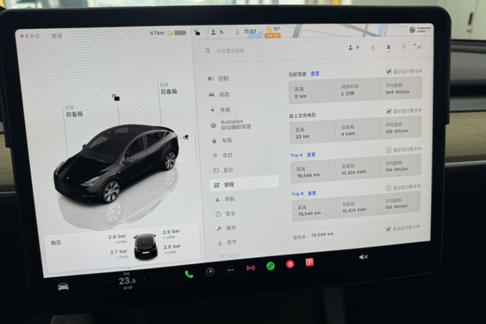Increase temperature with the right arrow
This screenshot has width=486, height=324.
click(145, 279)
